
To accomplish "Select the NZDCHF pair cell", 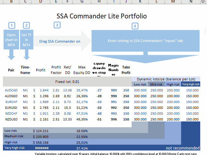I will click(x=11, y=113).
